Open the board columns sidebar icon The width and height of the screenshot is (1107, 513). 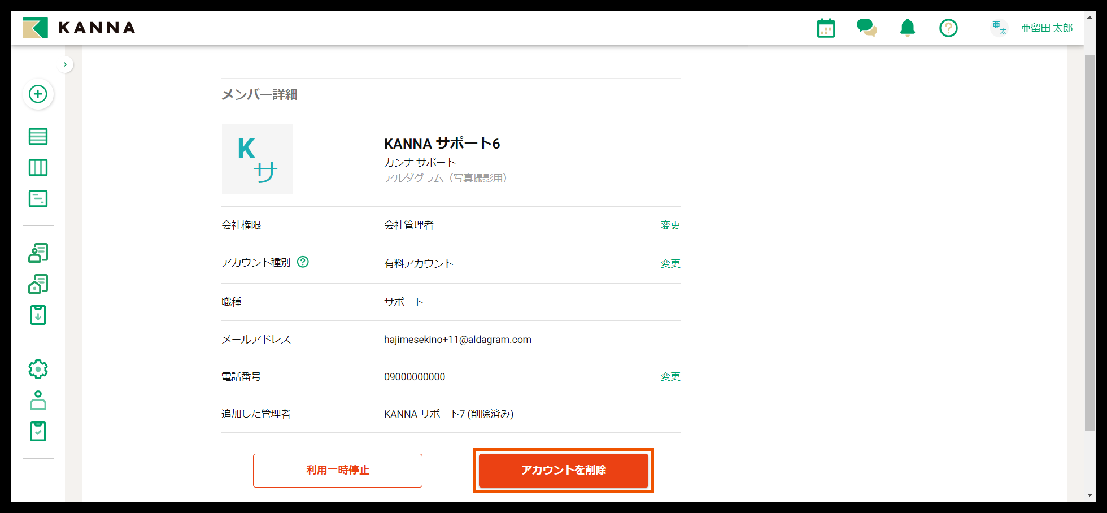[x=38, y=168]
